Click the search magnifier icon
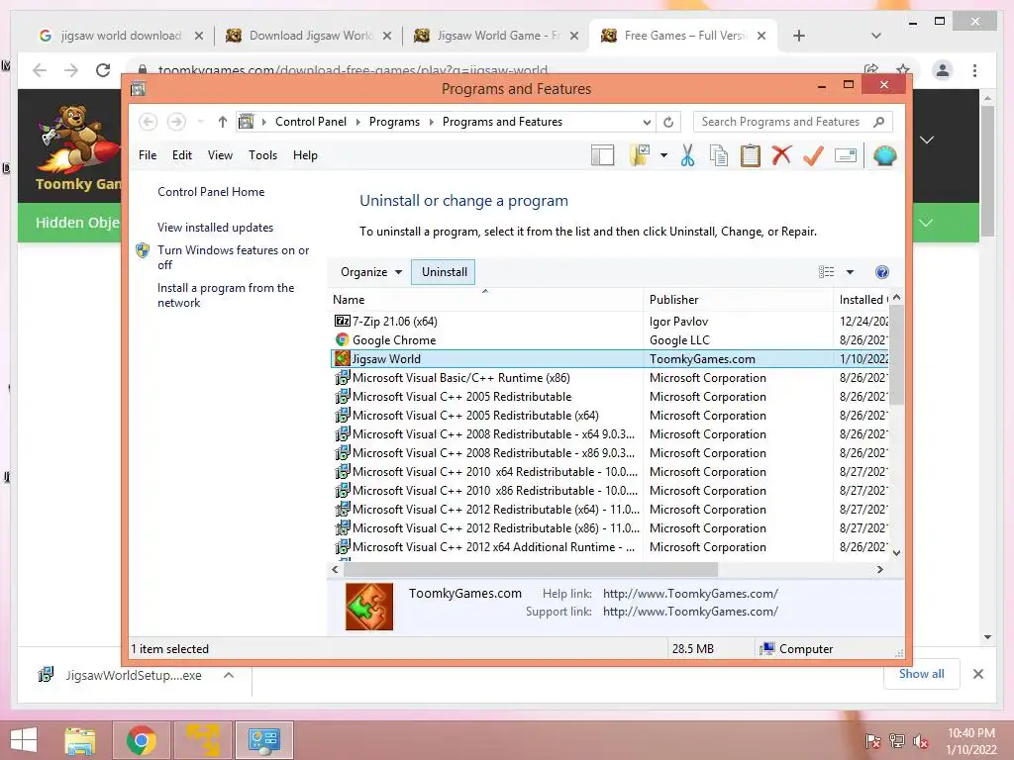1014x760 pixels. point(879,122)
